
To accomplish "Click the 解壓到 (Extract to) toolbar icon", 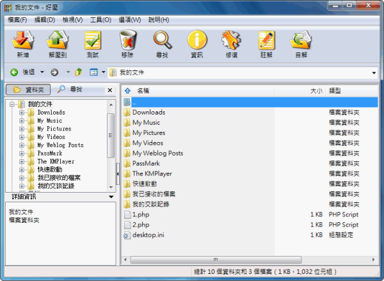I will click(58, 40).
